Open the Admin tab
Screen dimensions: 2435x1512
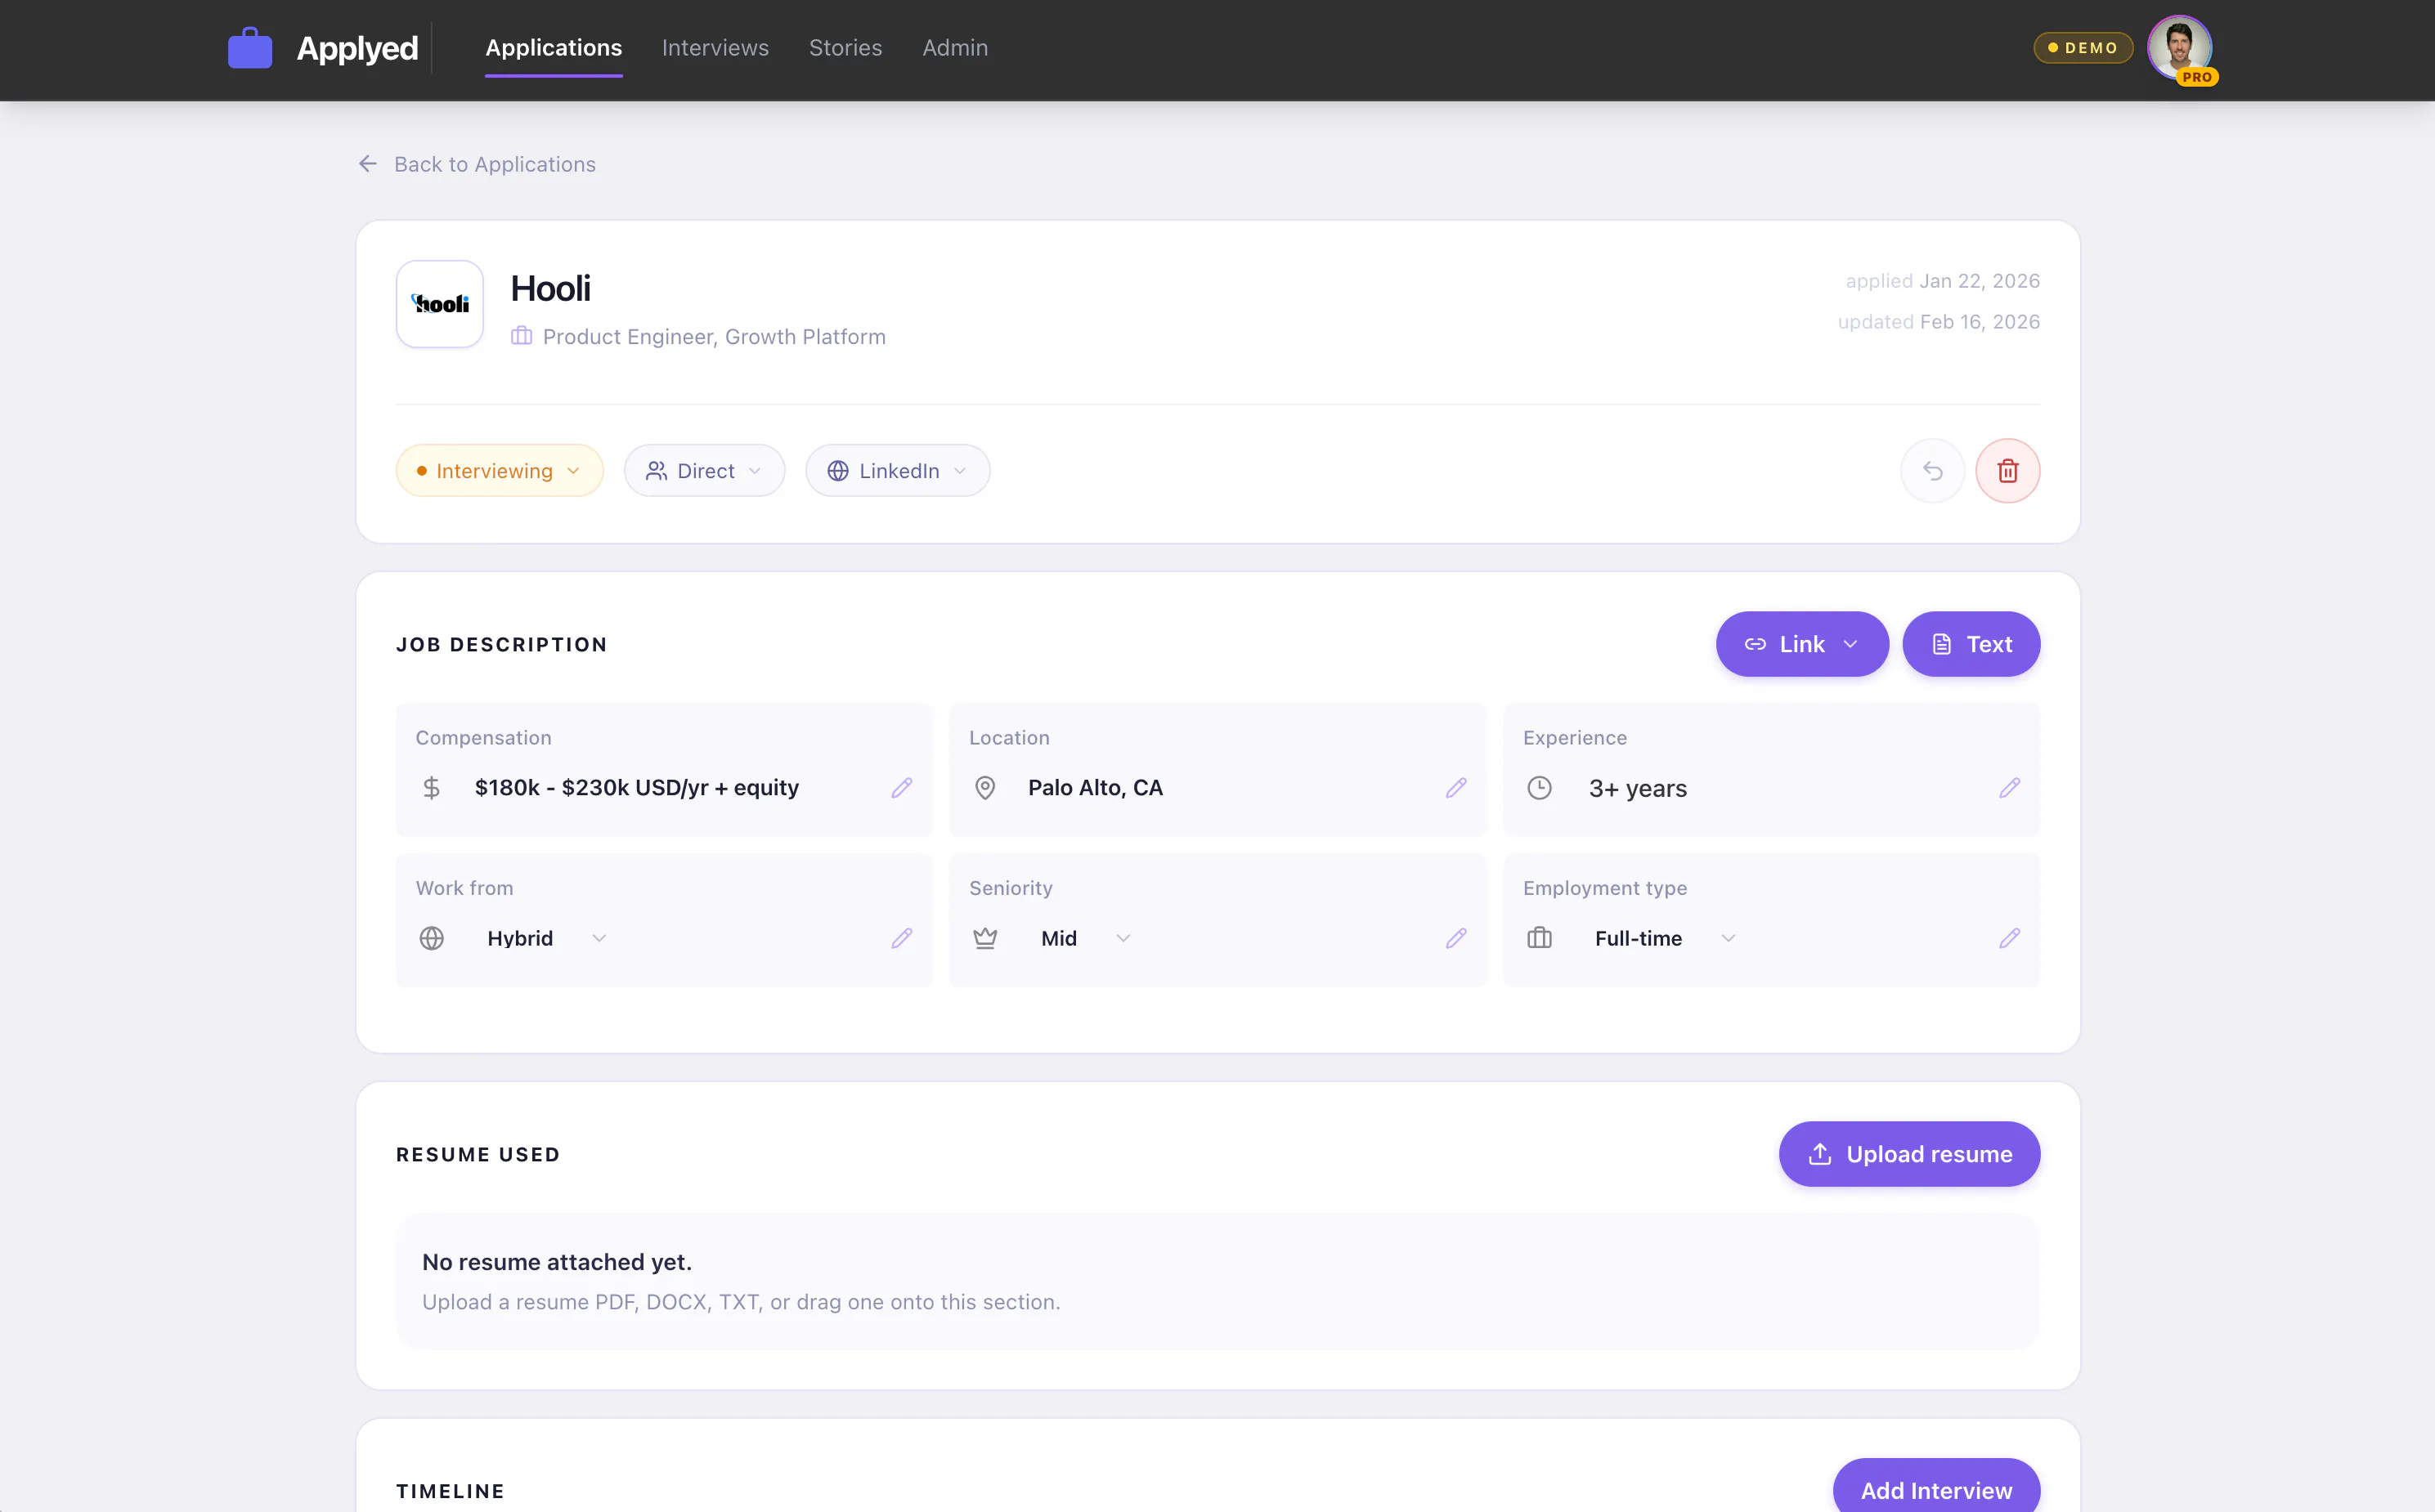click(955, 48)
